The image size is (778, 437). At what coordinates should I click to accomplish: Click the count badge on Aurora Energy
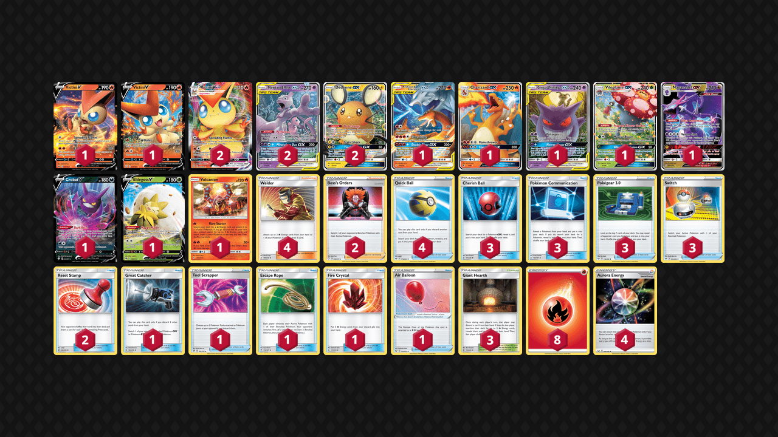(625, 340)
